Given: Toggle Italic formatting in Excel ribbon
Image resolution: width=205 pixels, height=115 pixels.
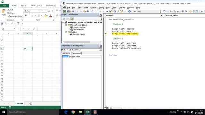Looking at the screenshot, I should (x=29, y=16).
